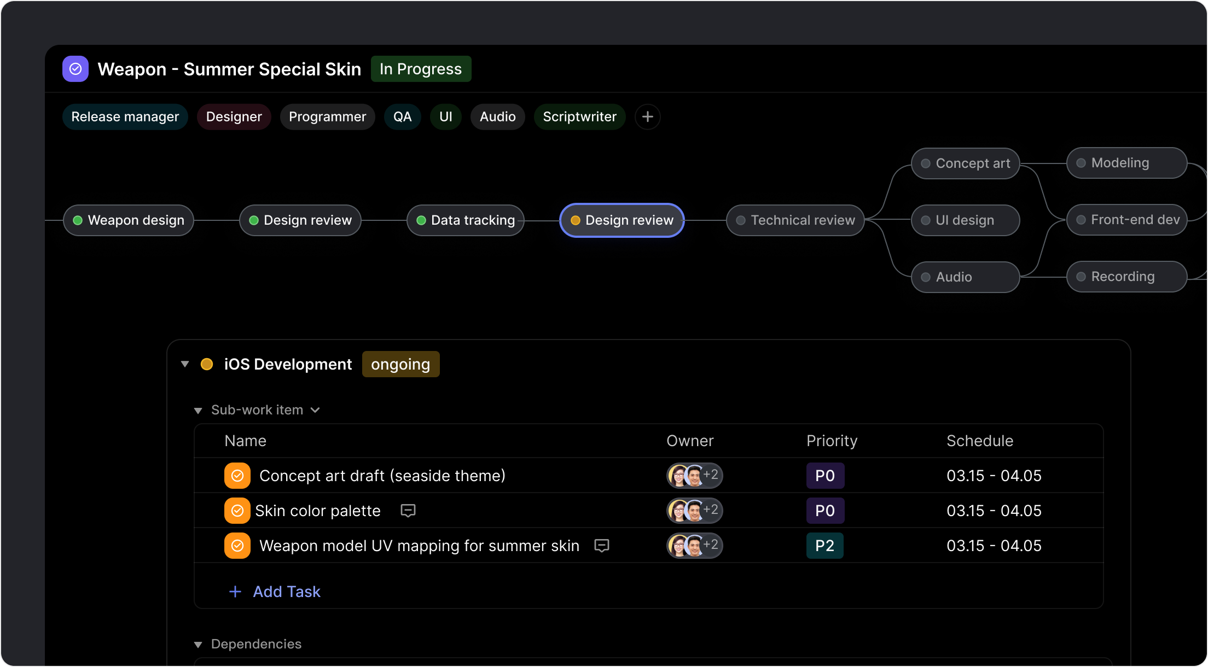Click the Add Task button

274,592
